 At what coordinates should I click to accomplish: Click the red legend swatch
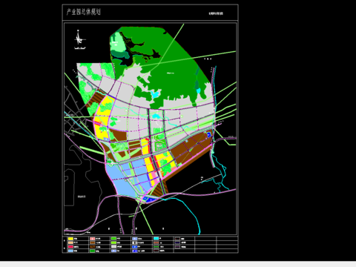[x=70, y=247]
